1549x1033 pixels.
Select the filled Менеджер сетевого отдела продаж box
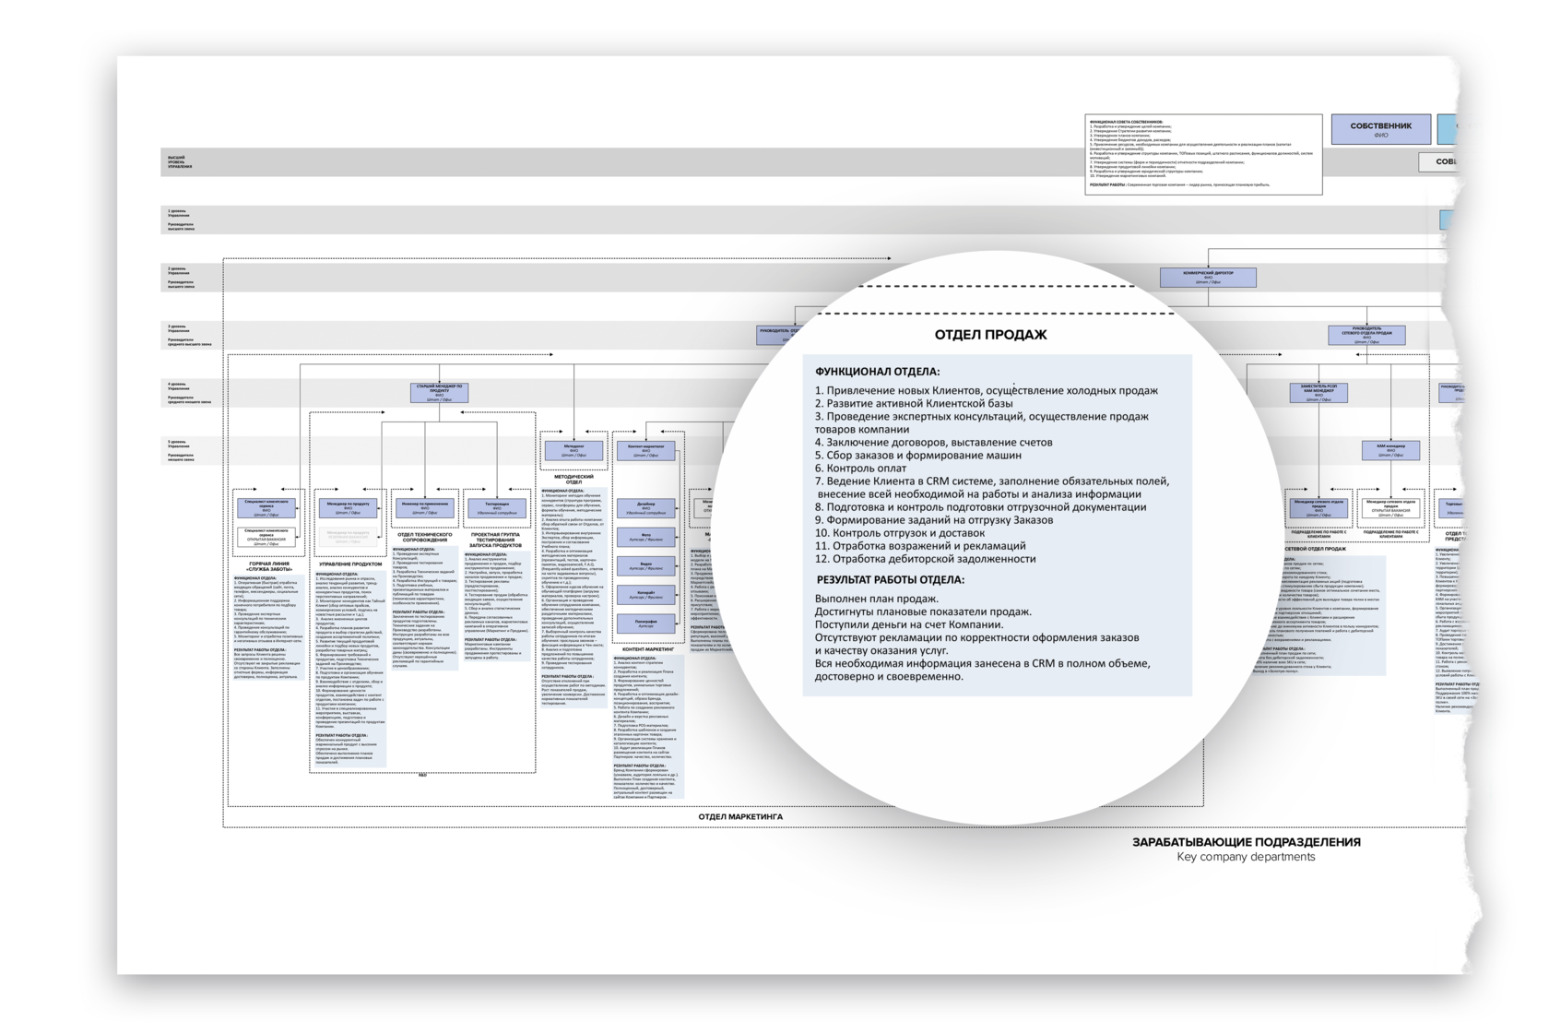[1318, 507]
